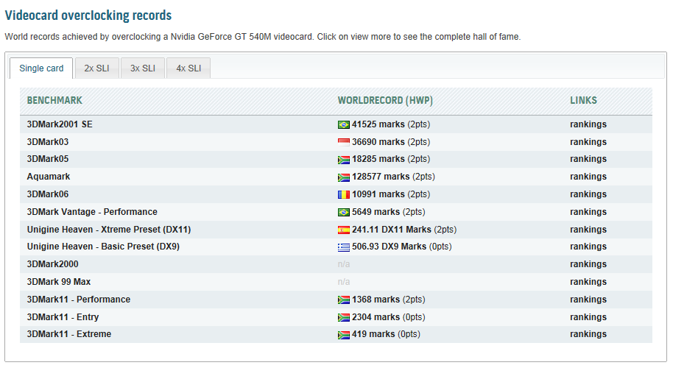
Task: Click the Videocard overclocking records heading
Action: 88,15
